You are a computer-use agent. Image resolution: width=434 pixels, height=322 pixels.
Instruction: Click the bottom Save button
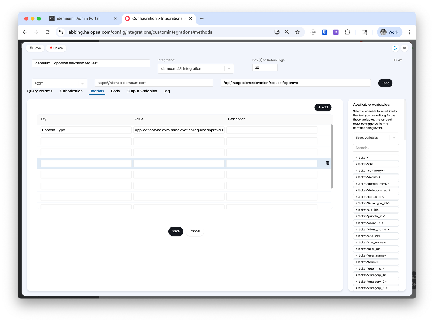click(x=176, y=231)
